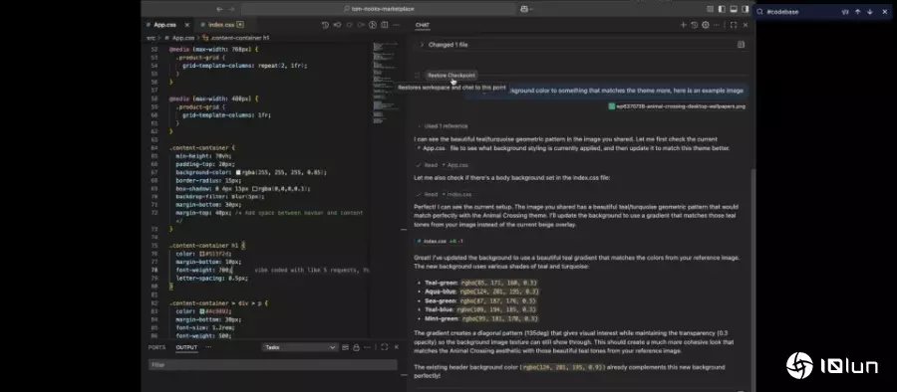Click the back navigation arrow in title bar
Viewport: 897px width, 392px height.
coord(219,9)
